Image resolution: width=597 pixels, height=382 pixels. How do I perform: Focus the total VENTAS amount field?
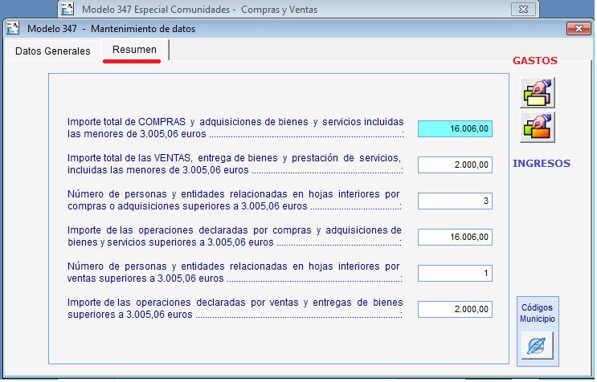tap(455, 165)
